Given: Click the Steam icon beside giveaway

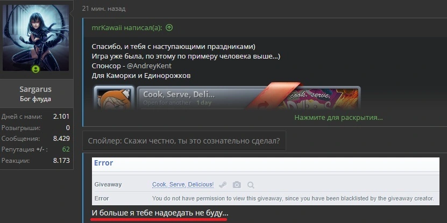Looking at the screenshot, I should (223, 185).
